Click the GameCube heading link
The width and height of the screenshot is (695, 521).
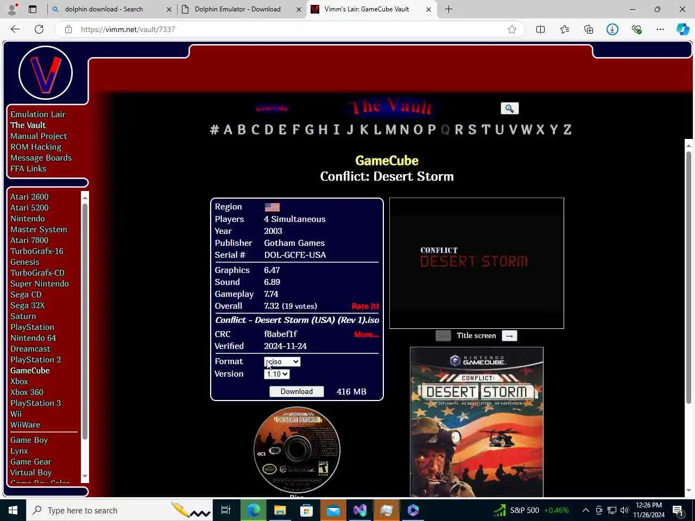(387, 161)
